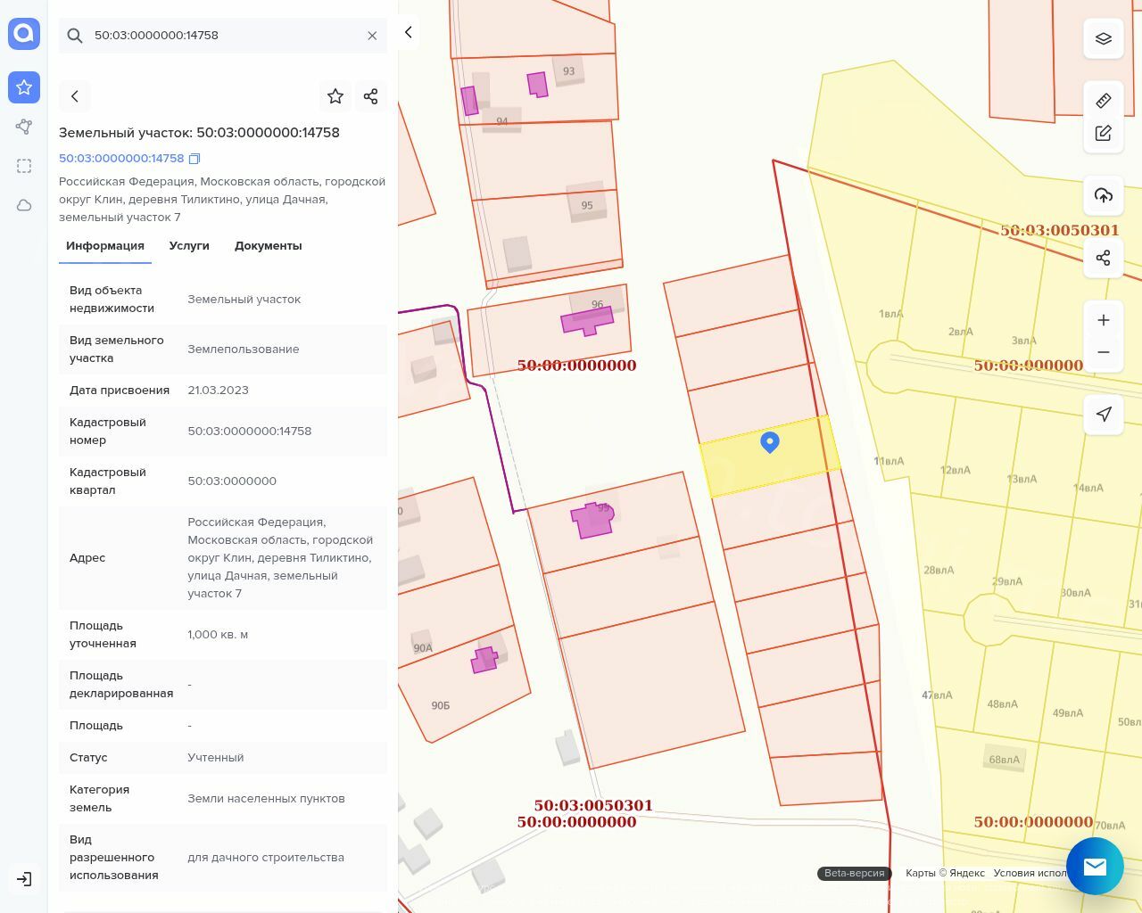Collapse the left information panel
Viewport: 1142px width, 913px height.
[409, 33]
